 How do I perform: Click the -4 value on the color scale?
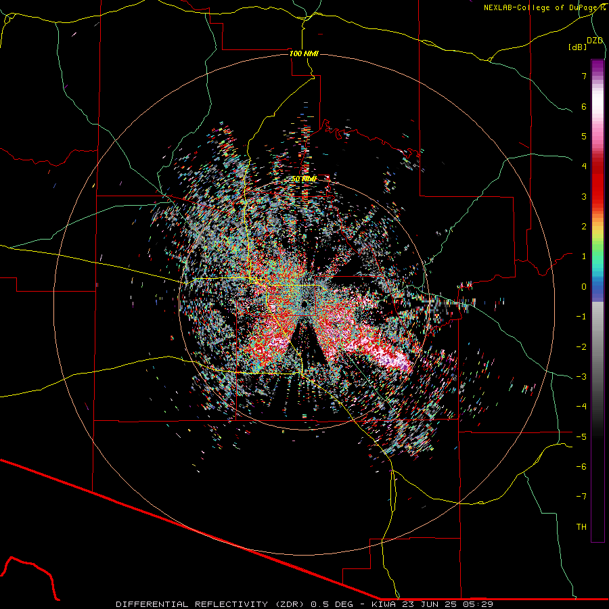pyautogui.click(x=581, y=407)
